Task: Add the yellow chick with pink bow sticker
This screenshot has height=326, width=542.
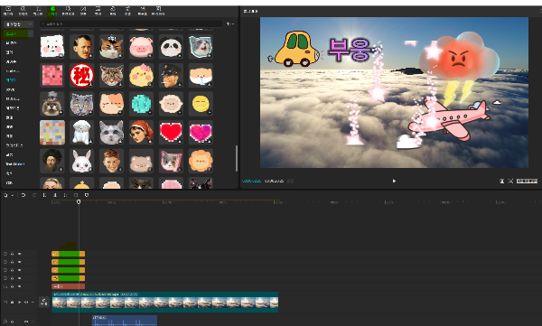Action: pos(141,75)
